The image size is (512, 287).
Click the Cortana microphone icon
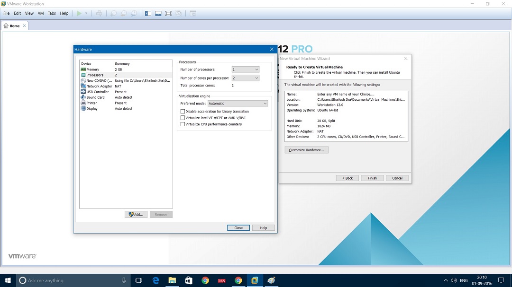(124, 280)
